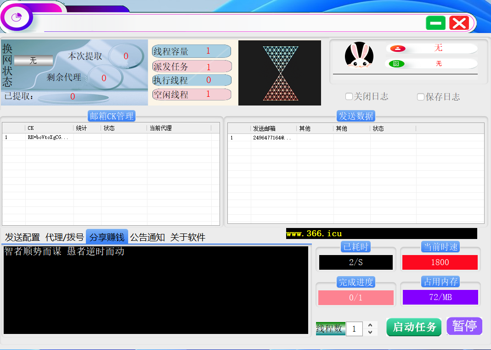The height and width of the screenshot is (350, 491).
Task: Enable the 保存日志 checkbox
Action: (421, 97)
